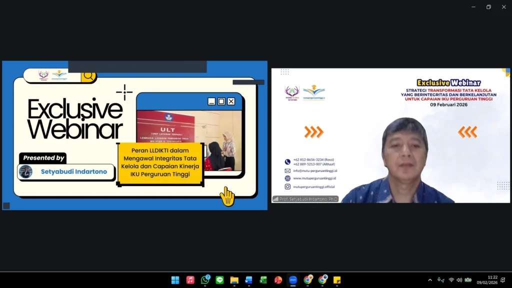Screen dimensions: 512x288
Task: Open WhatsApp from the taskbar
Action: pos(205,280)
